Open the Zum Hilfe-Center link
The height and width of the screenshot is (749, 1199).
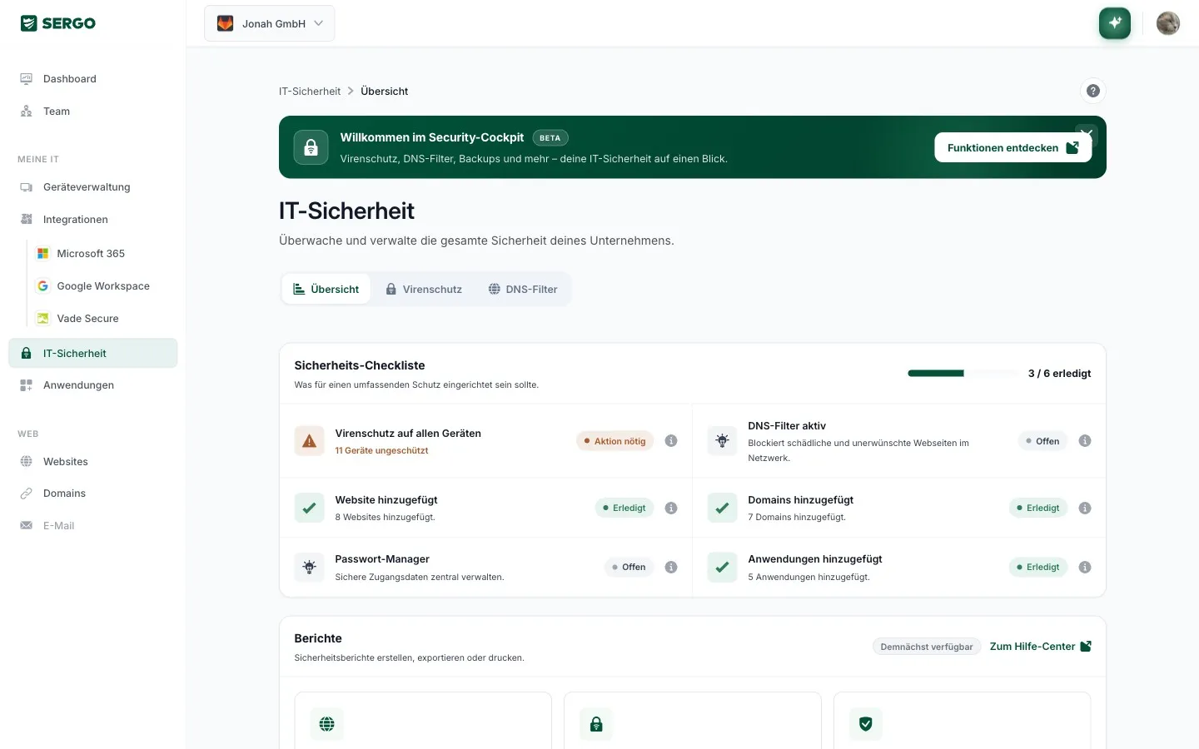1041,647
